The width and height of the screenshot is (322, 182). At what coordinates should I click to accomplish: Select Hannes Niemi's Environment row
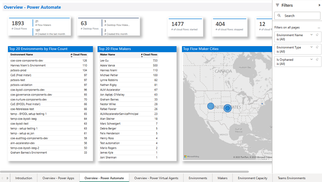49,66
